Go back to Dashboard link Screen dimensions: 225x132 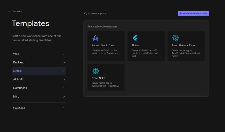(x=17, y=12)
